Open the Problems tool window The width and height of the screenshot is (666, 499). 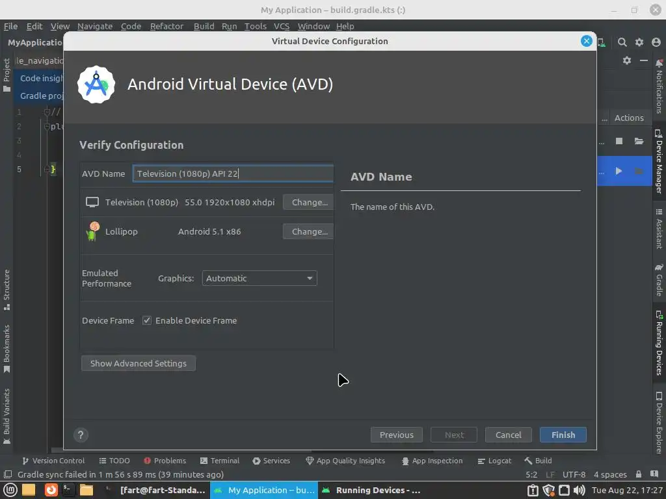tap(165, 461)
